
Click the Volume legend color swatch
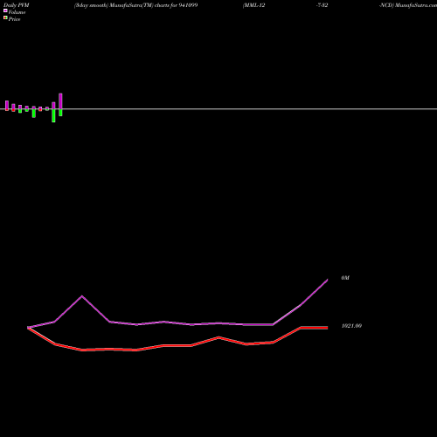[5, 10]
